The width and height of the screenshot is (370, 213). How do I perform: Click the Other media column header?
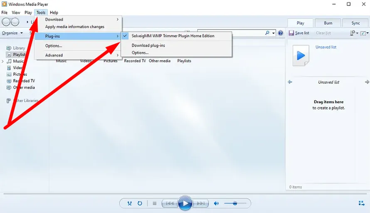160,61
